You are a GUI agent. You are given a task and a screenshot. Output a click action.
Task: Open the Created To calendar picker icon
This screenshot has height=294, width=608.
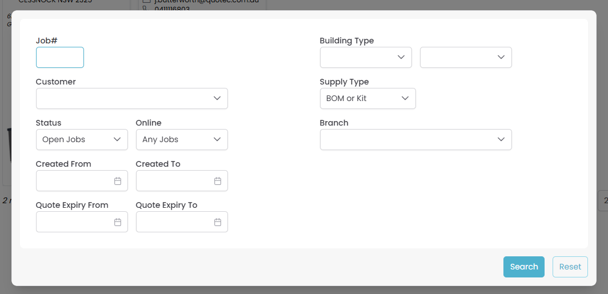click(x=218, y=181)
